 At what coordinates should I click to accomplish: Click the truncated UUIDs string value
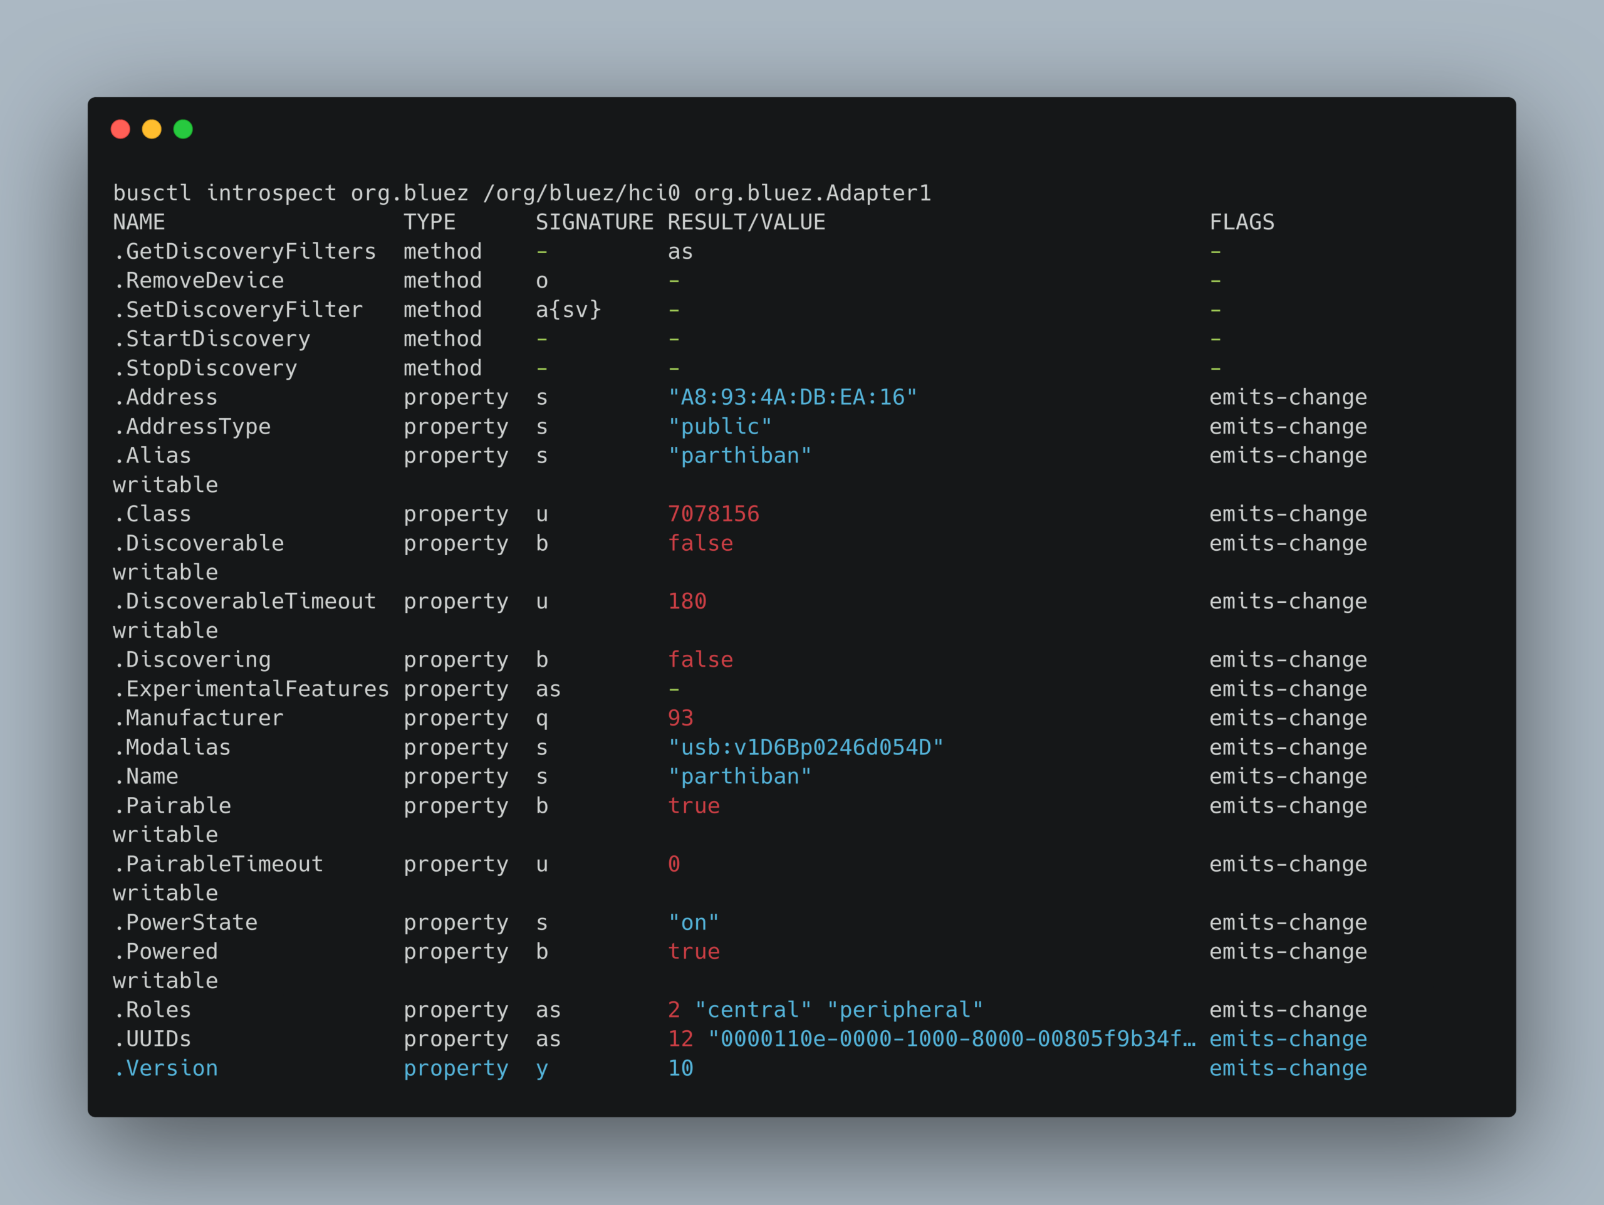click(951, 1039)
